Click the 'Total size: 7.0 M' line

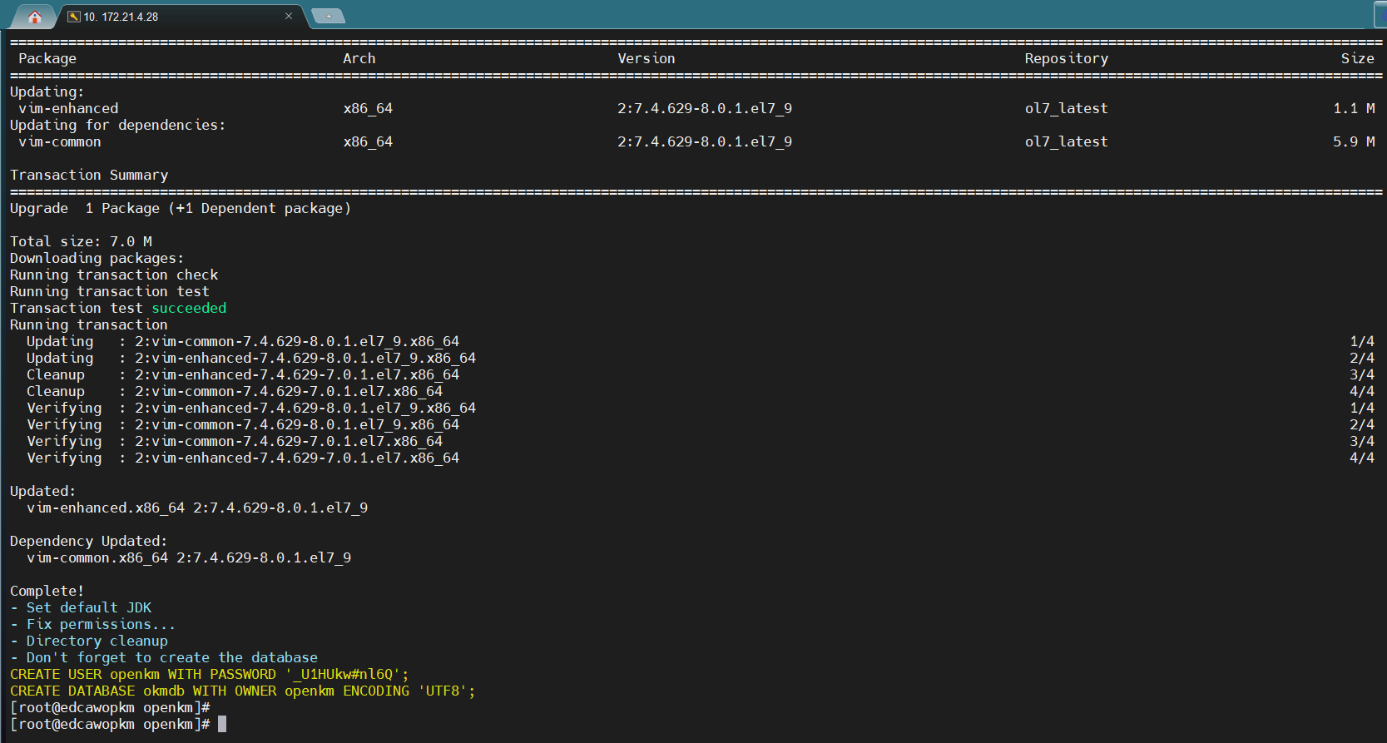tap(81, 241)
